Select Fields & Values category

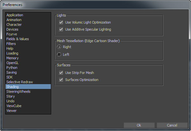click(17, 39)
